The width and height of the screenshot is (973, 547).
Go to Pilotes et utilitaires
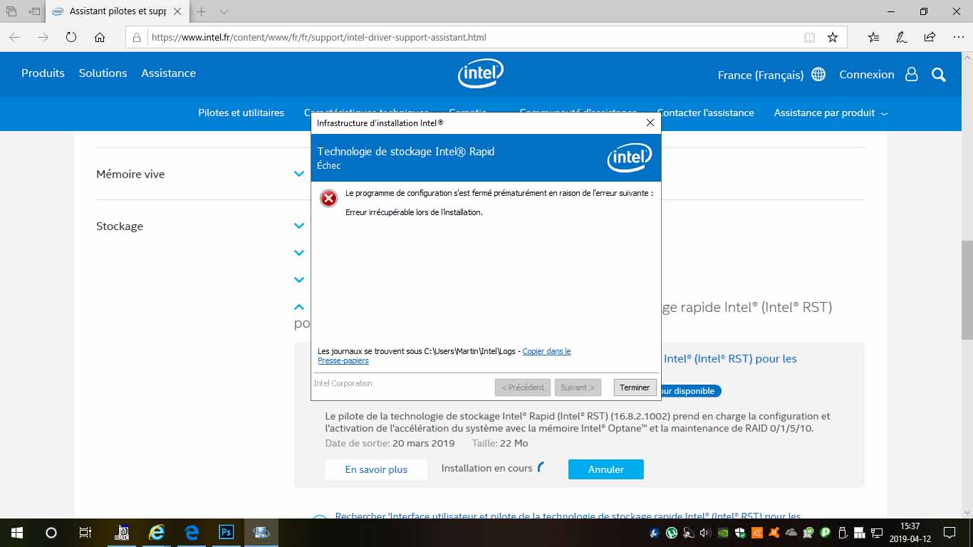pyautogui.click(x=241, y=113)
